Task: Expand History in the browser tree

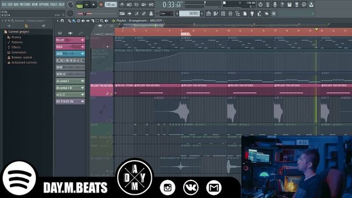Action: click(16, 37)
